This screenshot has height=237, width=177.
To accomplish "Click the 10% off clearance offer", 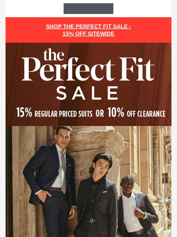I will click(x=136, y=113).
